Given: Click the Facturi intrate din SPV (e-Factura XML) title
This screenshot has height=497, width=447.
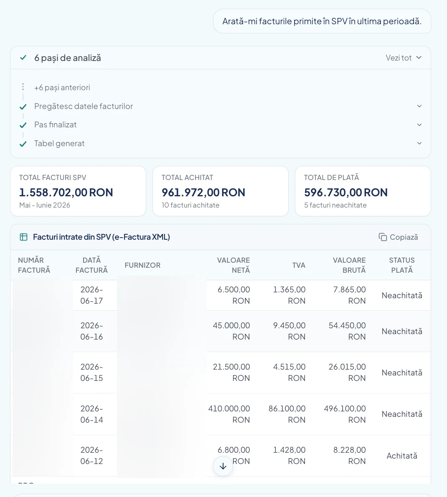Looking at the screenshot, I should click(102, 237).
